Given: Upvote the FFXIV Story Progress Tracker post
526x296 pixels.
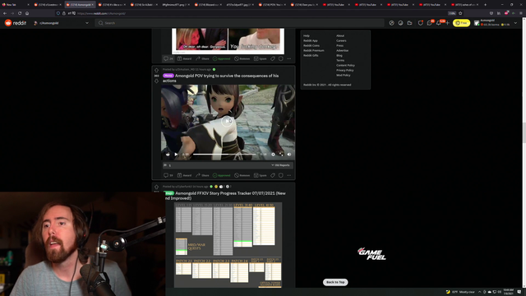Looking at the screenshot, I should click(156, 187).
